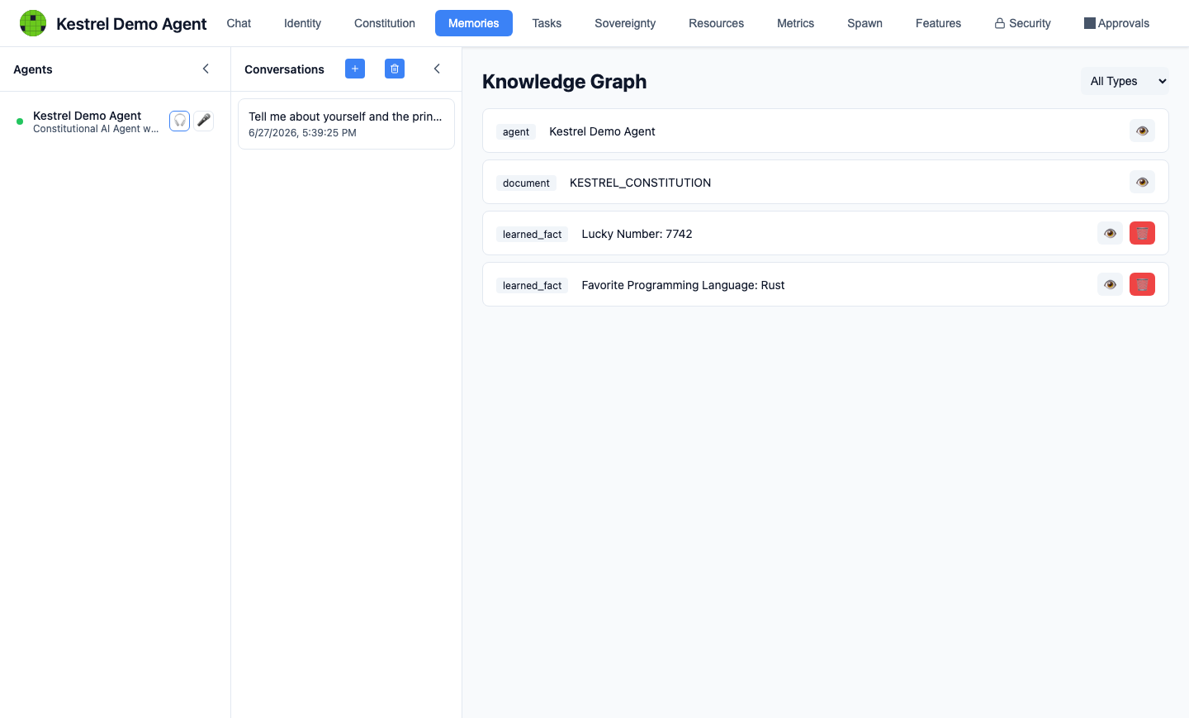This screenshot has height=718, width=1189.
Task: Open the Sovereignty tab
Action: 625,23
